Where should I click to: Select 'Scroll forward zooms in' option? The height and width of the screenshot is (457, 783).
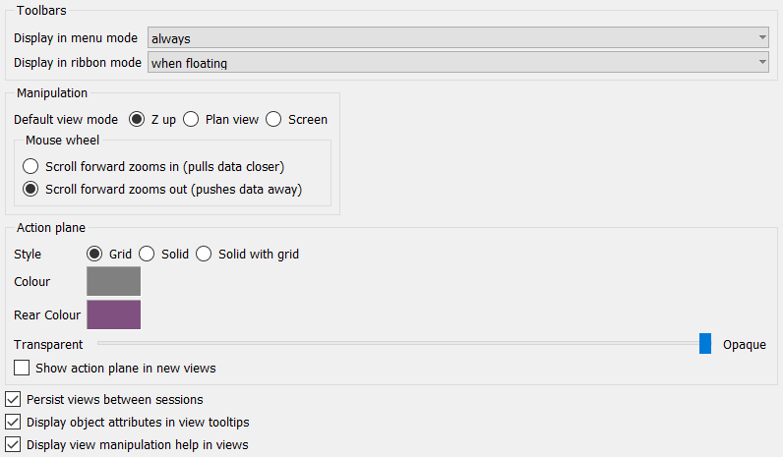tap(31, 166)
